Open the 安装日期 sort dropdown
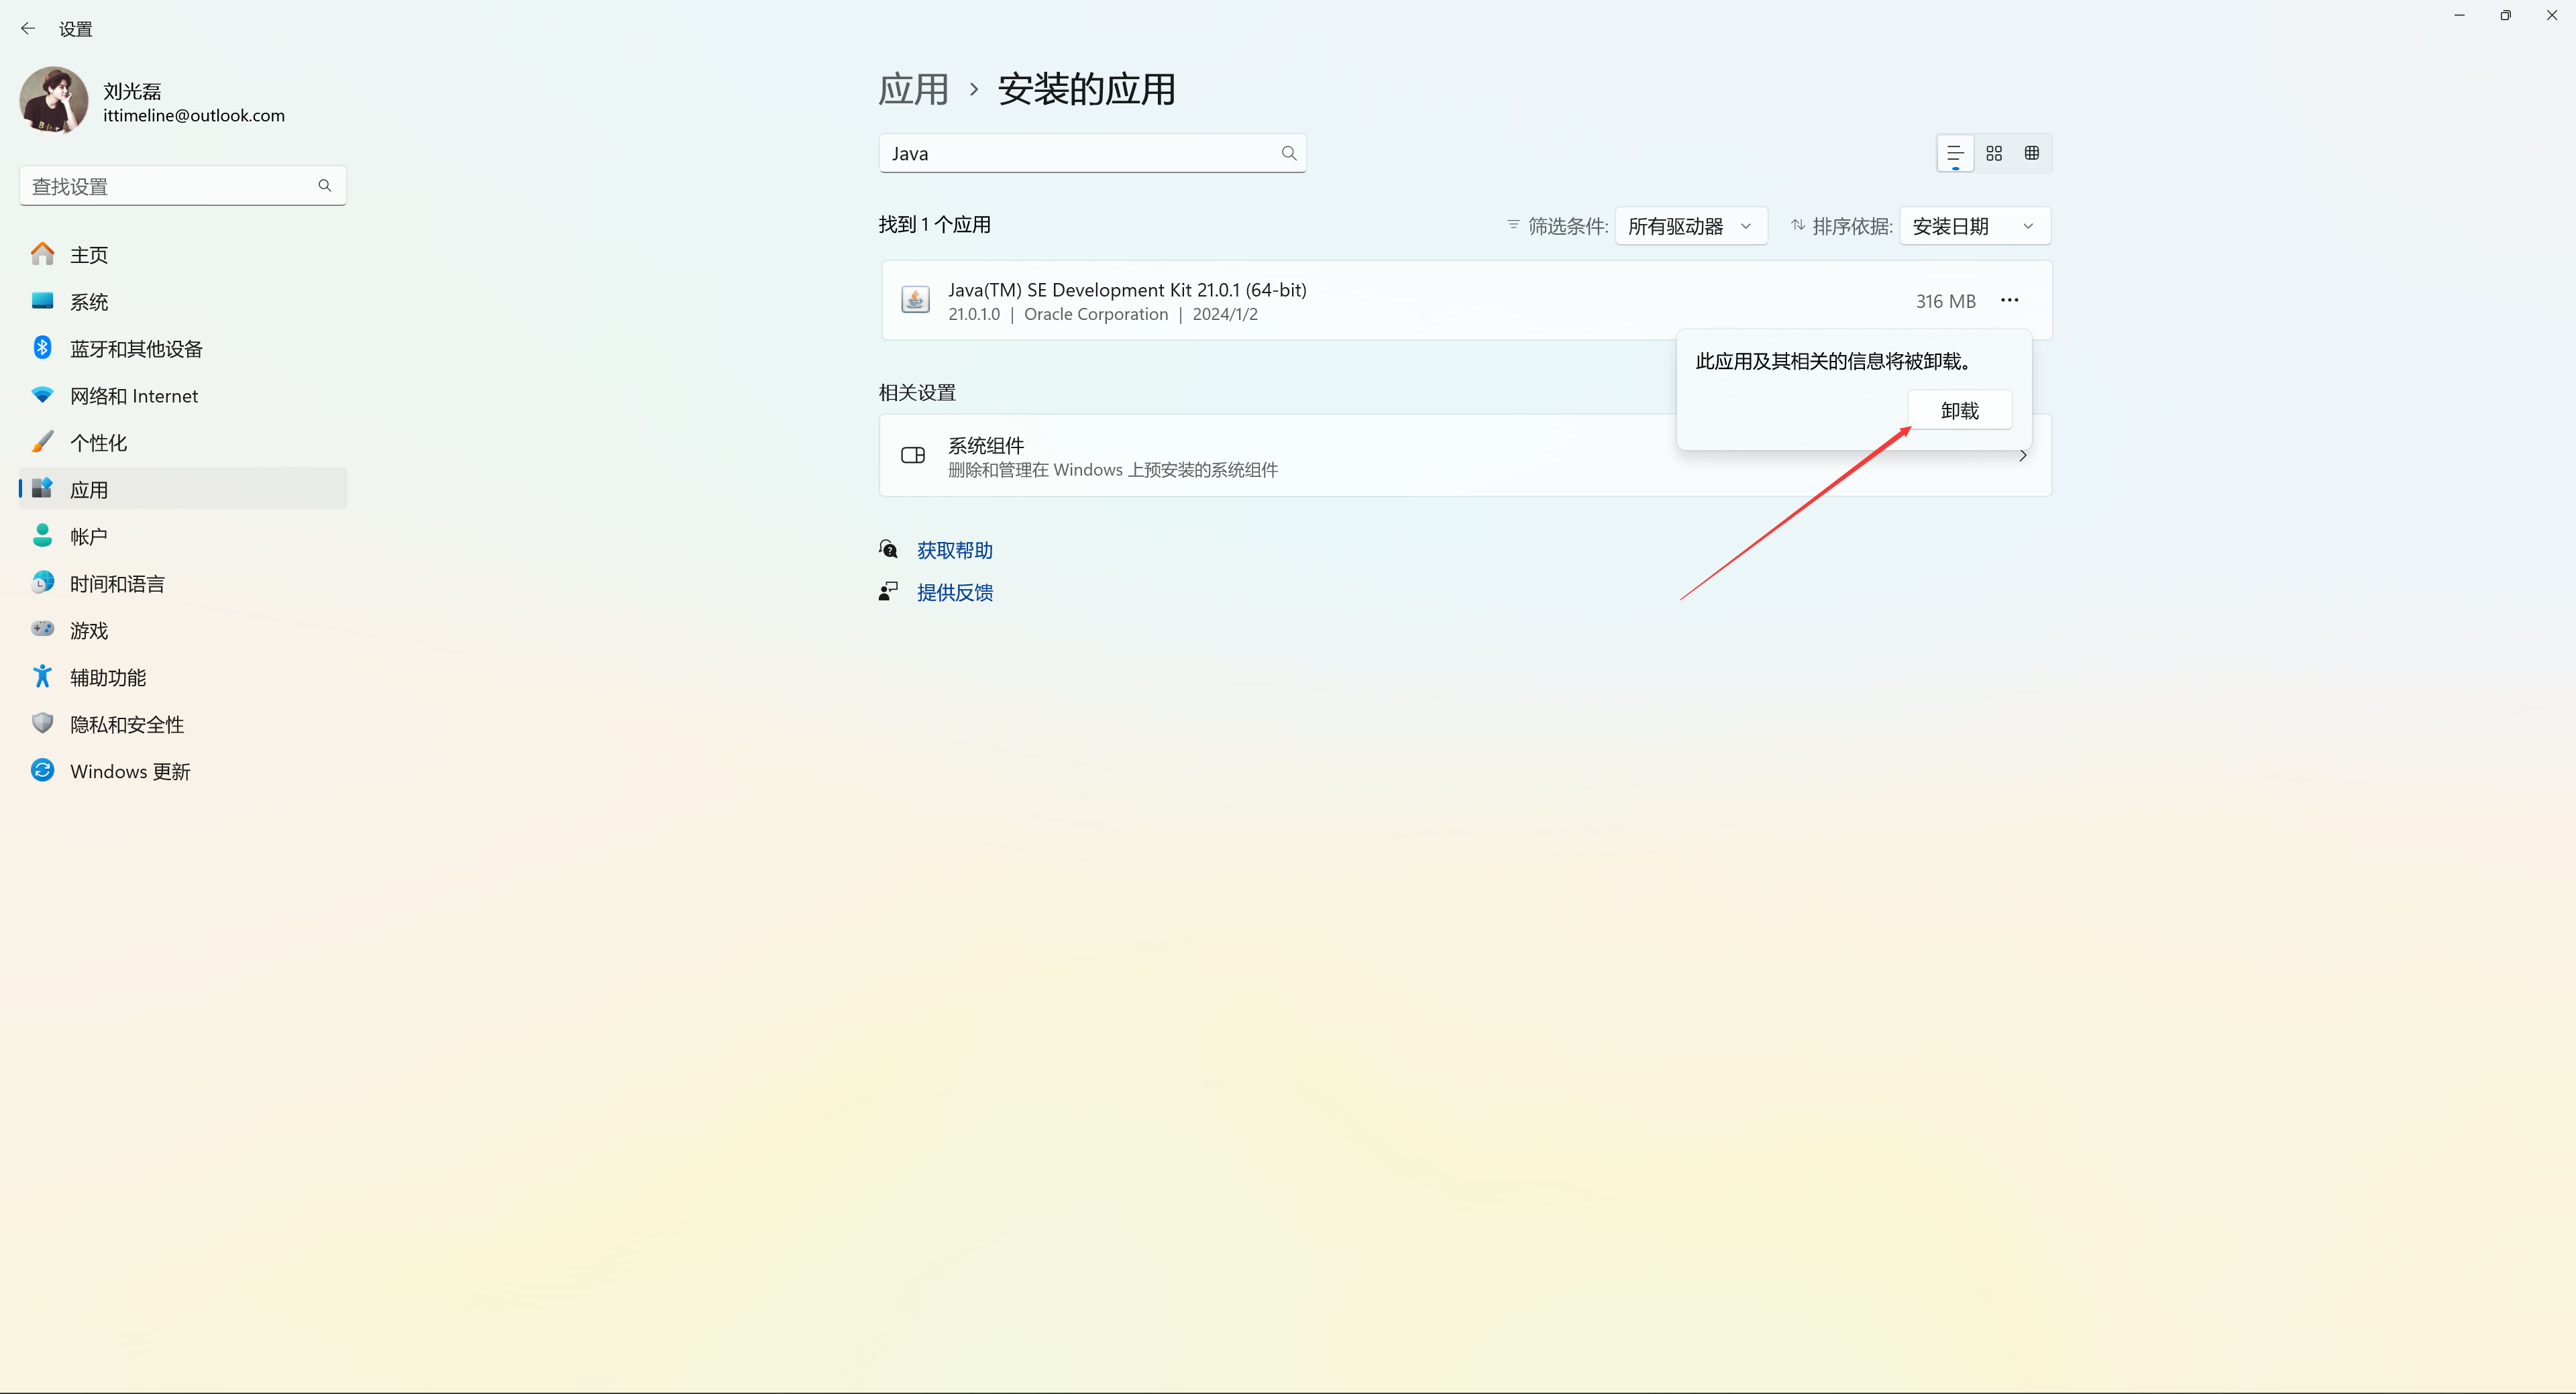 (x=1975, y=226)
